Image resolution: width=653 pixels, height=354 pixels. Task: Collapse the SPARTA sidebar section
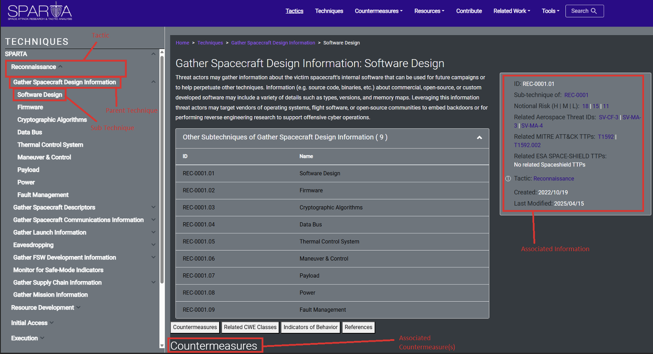pos(154,54)
